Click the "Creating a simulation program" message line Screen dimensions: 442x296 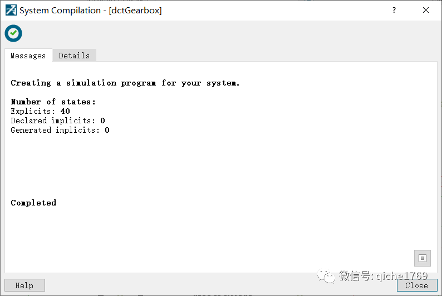pyautogui.click(x=125, y=83)
